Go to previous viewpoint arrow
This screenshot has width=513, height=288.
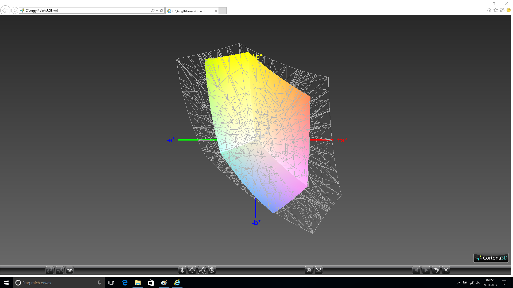[416, 270]
